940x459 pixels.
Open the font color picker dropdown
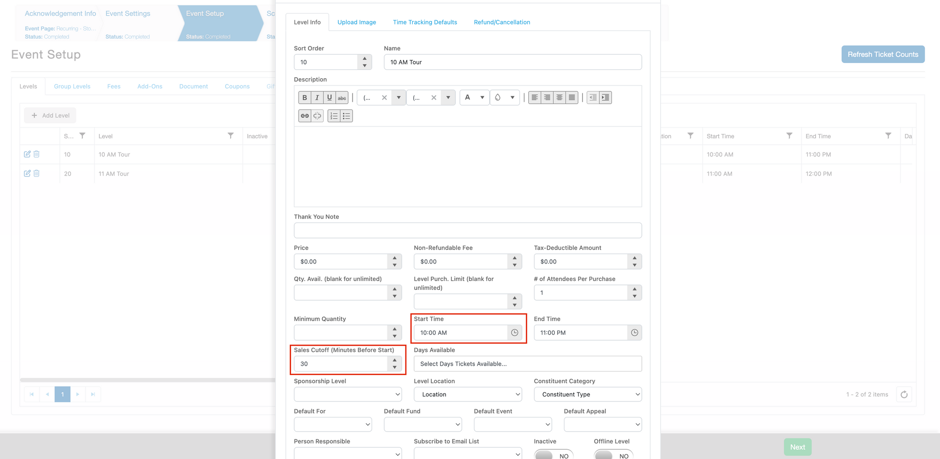(x=482, y=98)
